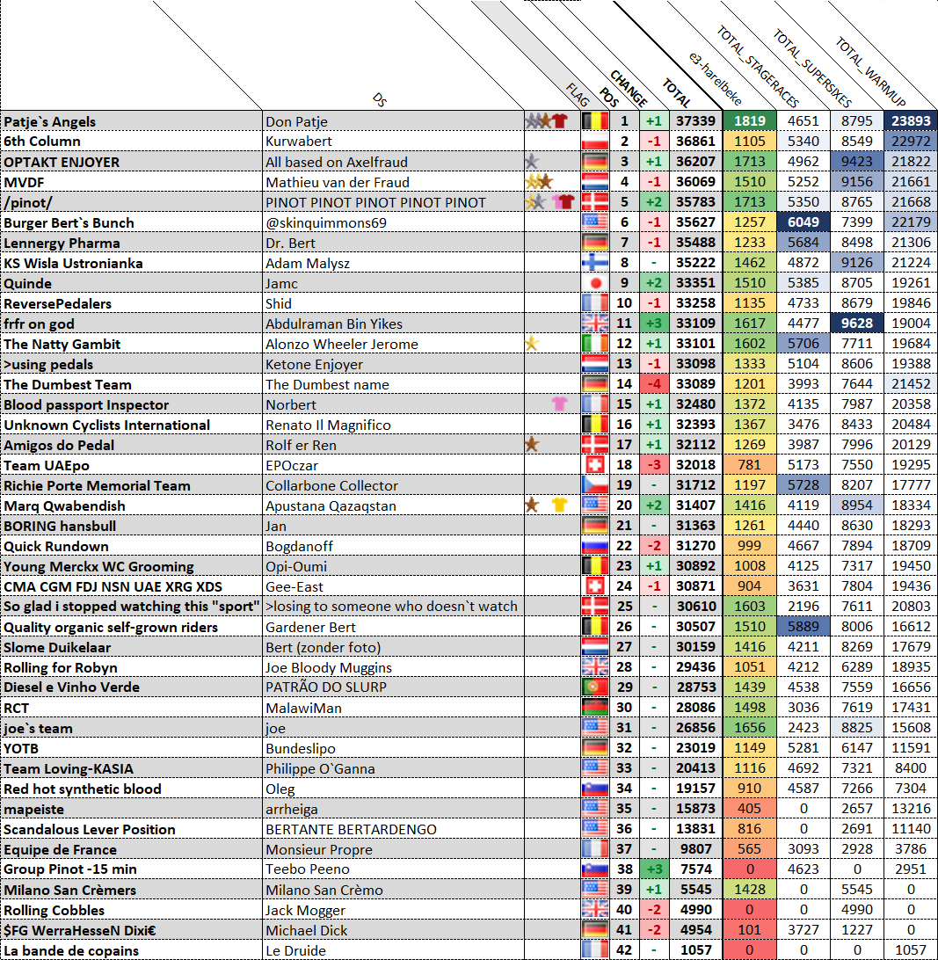Click the US flag in Burger Bert`s Bunch row
The image size is (938, 960).
pyautogui.click(x=594, y=222)
